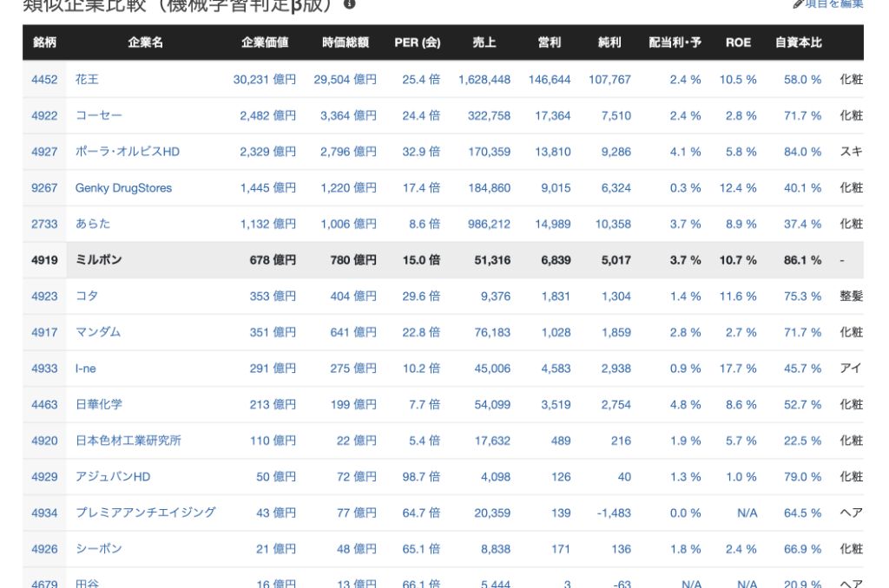Select the highlighted ミルボン row name
889x588 pixels.
(99, 260)
